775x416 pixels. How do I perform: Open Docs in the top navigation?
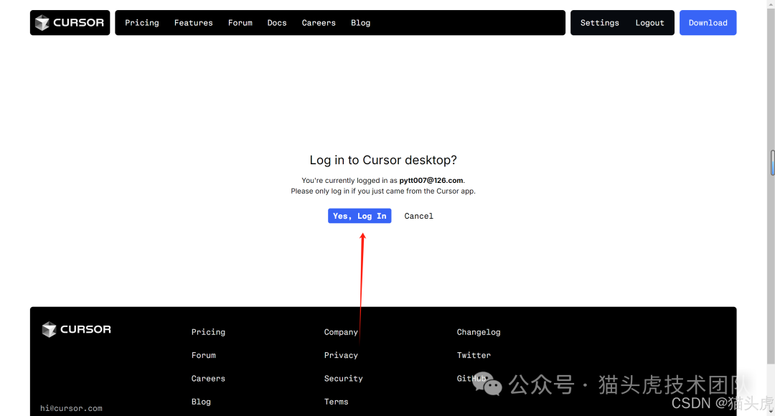[x=277, y=23]
